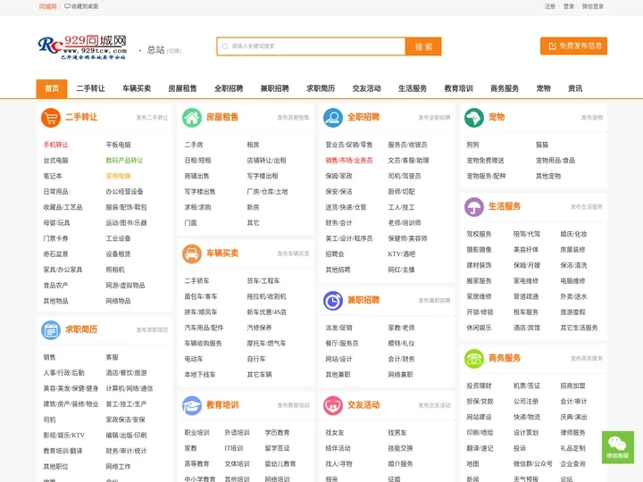The width and height of the screenshot is (643, 482).
Task: Open the 二手转让 navigation tab
Action: coord(90,88)
